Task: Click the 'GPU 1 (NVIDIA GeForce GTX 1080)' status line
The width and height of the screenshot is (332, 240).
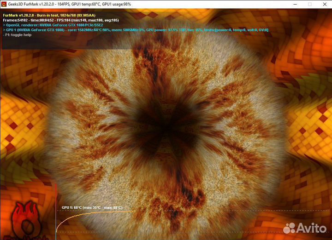Action: pyautogui.click(x=136, y=30)
